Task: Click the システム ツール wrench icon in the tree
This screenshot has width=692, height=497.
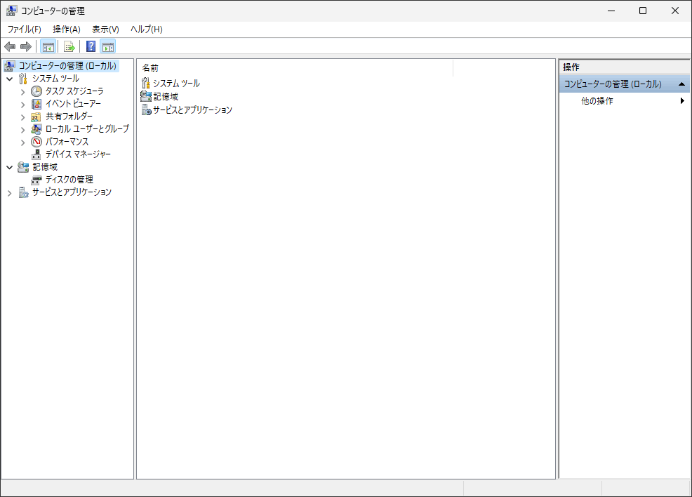Action: (x=23, y=79)
